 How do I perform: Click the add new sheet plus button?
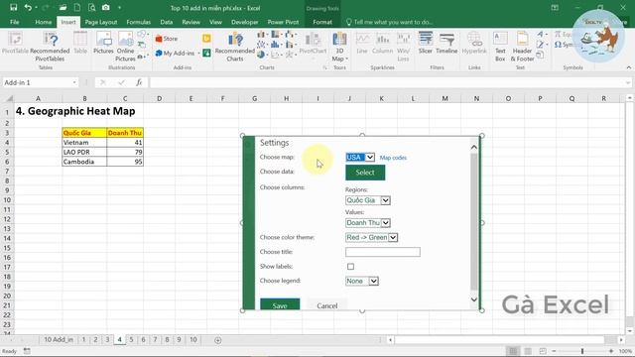pos(218,340)
